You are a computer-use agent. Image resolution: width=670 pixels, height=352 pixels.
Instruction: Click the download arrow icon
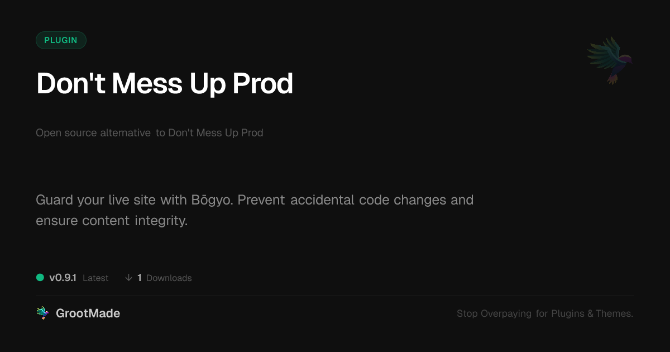[x=128, y=278]
